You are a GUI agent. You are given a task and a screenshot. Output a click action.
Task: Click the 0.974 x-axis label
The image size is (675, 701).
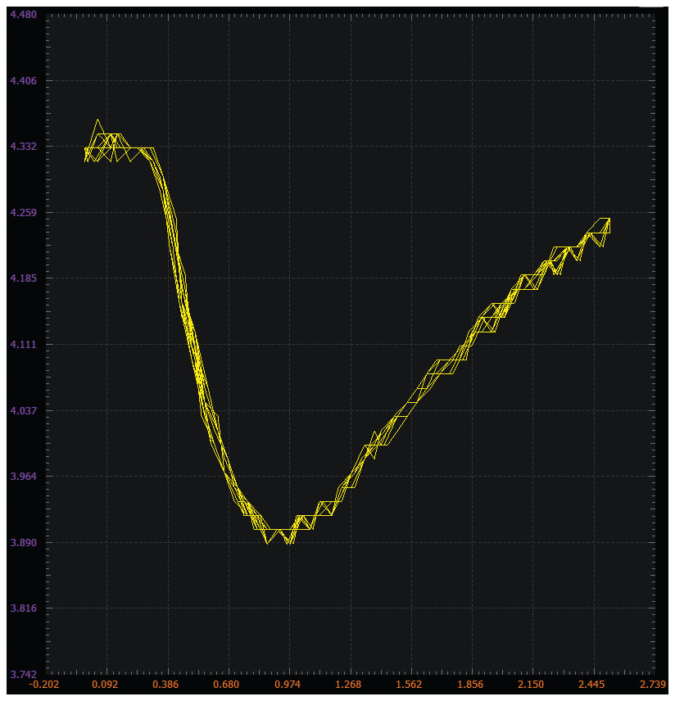[288, 685]
